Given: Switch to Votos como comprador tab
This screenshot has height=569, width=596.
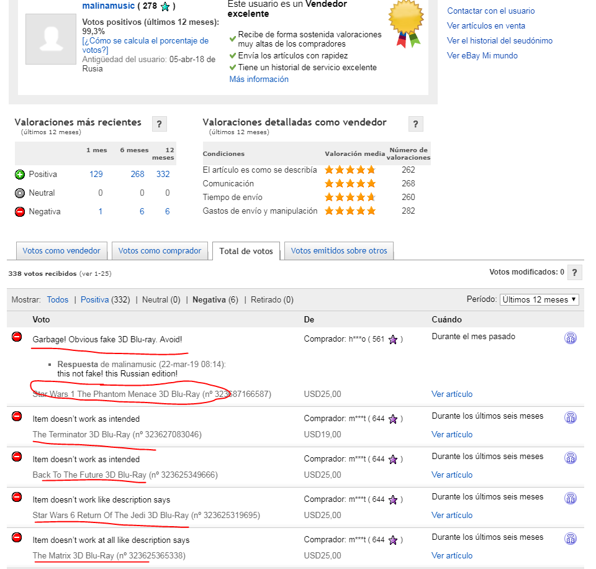Looking at the screenshot, I should click(x=160, y=251).
